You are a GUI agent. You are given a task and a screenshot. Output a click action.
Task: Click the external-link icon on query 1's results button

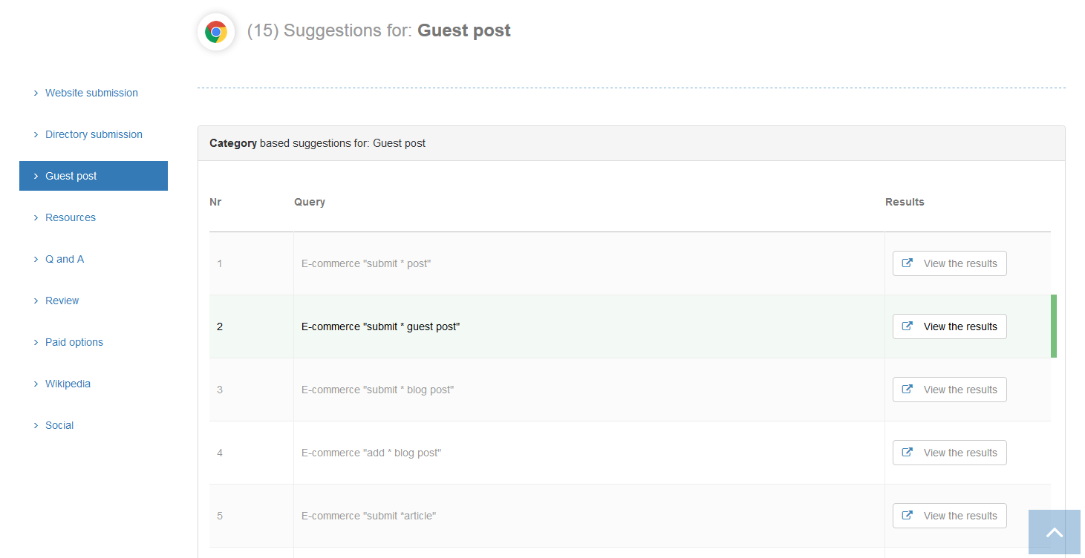(906, 263)
